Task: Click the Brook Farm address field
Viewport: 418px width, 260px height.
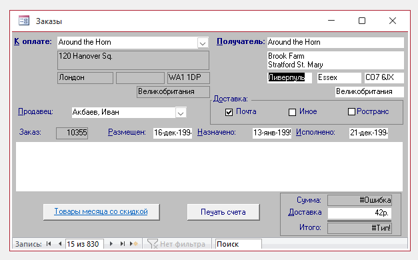Action: click(x=335, y=60)
